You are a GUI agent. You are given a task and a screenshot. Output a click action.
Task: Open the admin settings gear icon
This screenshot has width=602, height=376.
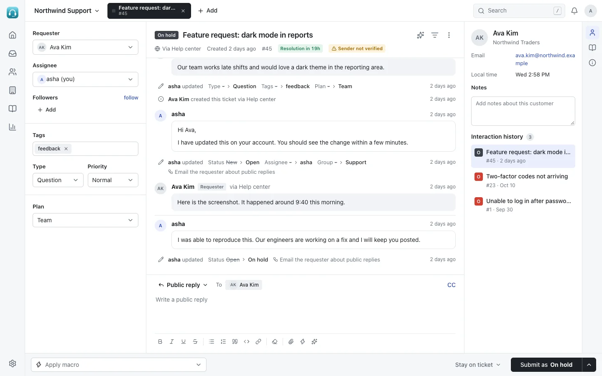(13, 363)
